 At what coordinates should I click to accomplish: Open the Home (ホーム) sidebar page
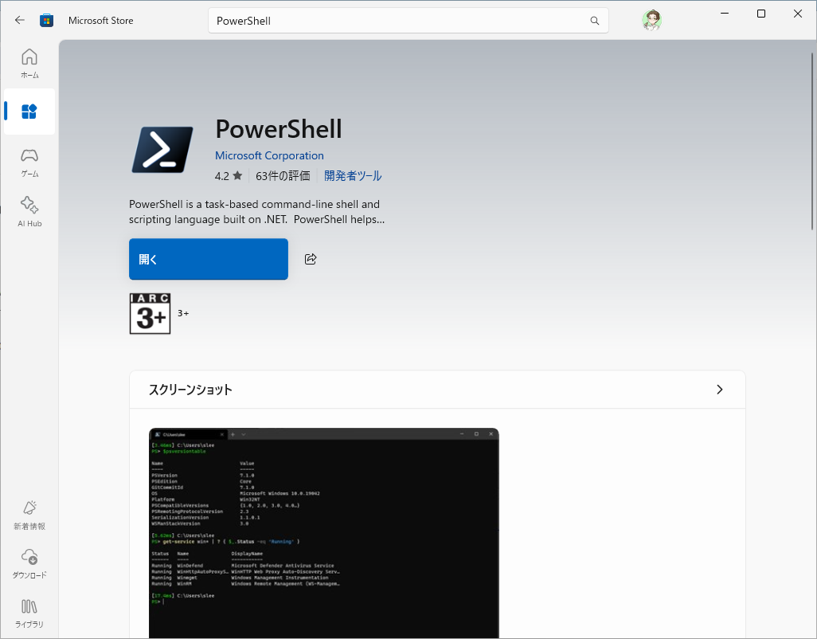click(29, 63)
